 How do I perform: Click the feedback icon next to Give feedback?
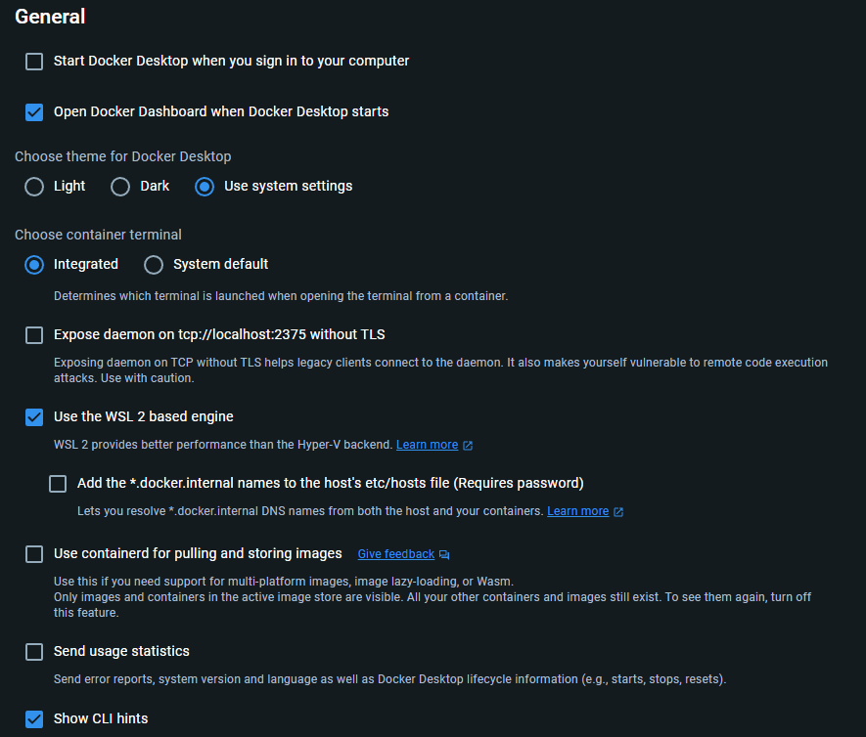444,555
